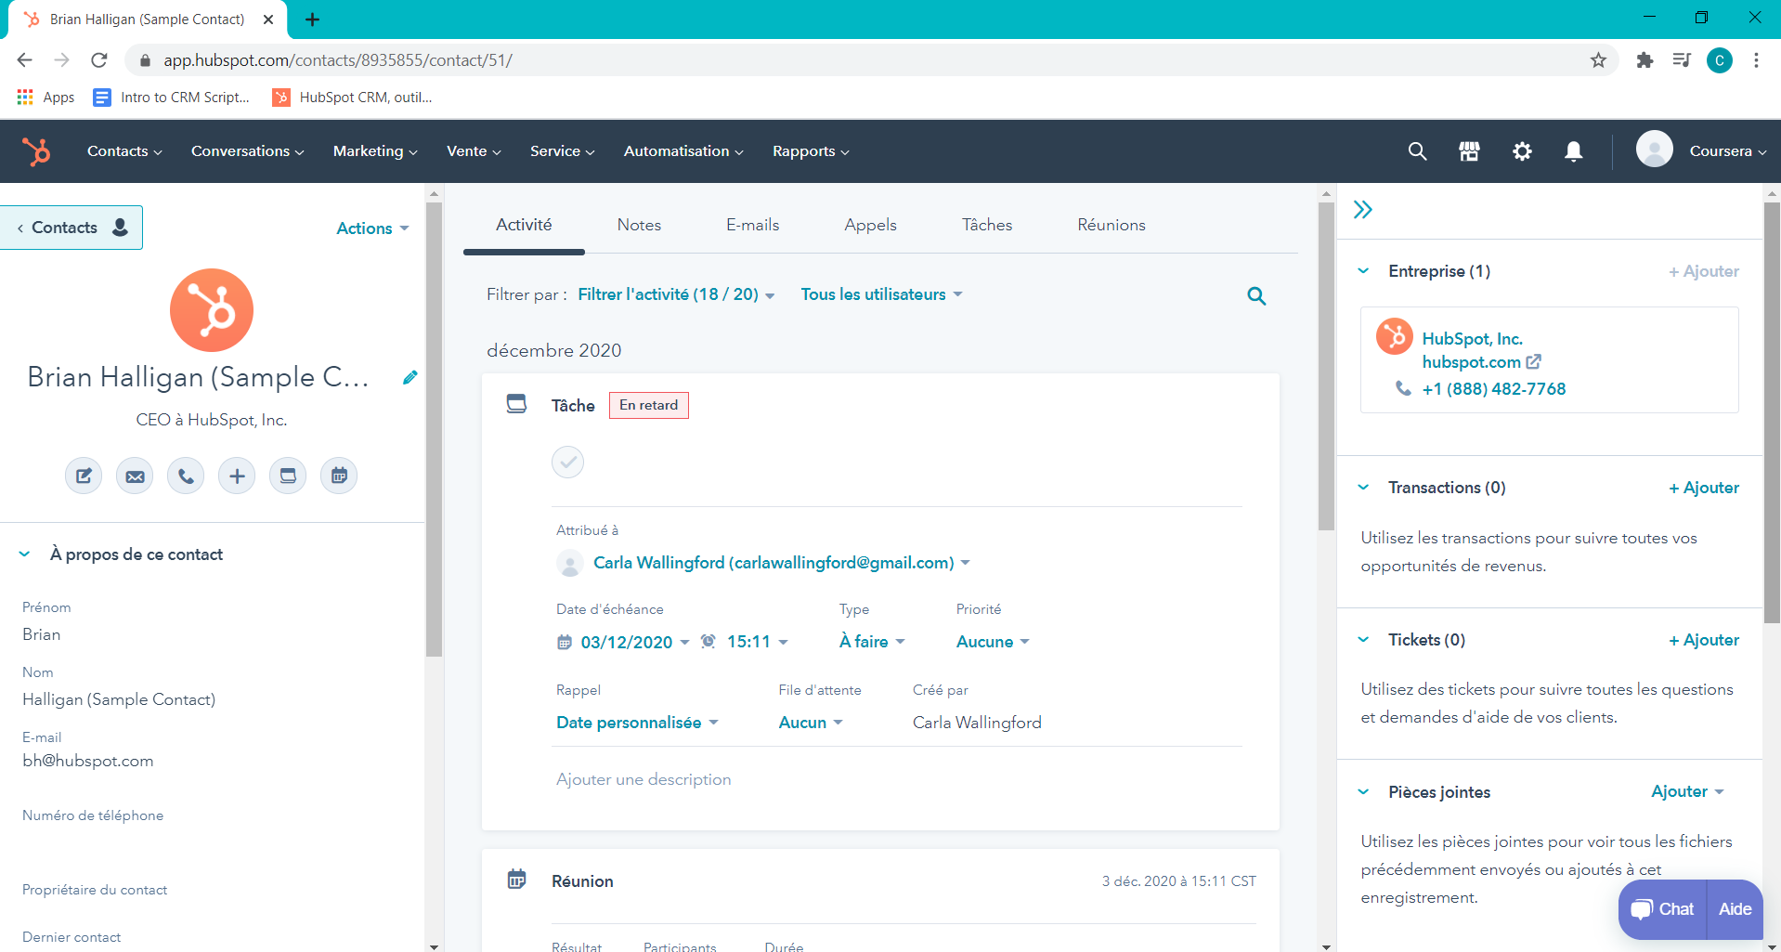Reload the page in browser

[x=99, y=60]
